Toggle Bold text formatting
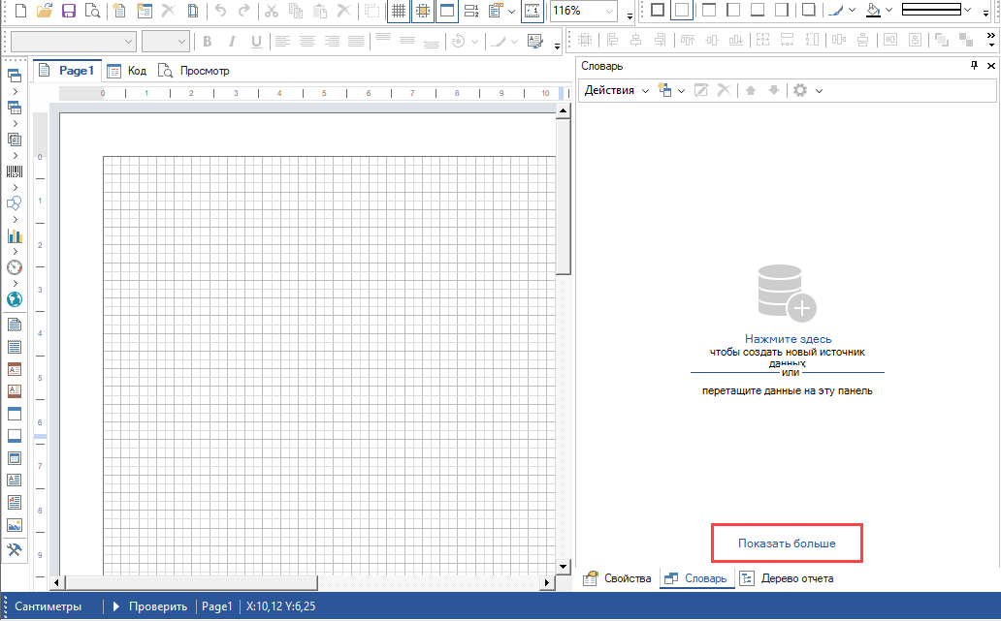This screenshot has height=621, width=1001. tap(207, 42)
